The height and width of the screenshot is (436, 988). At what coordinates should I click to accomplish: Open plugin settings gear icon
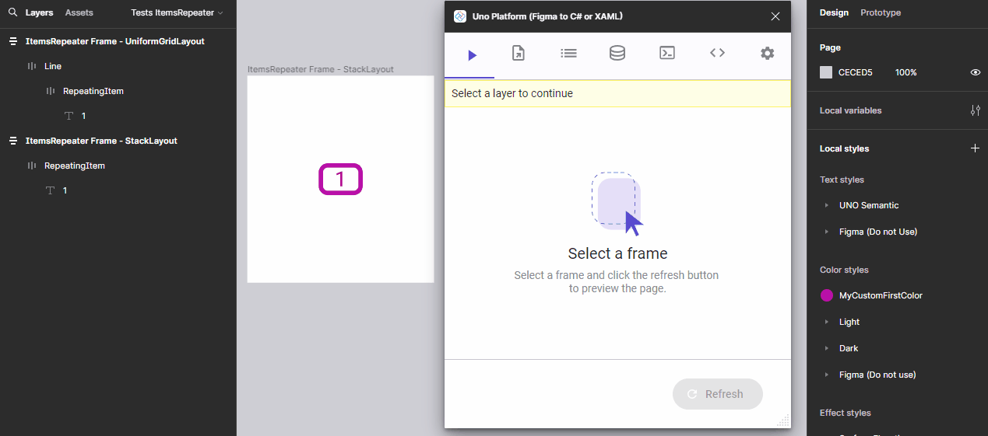point(767,54)
